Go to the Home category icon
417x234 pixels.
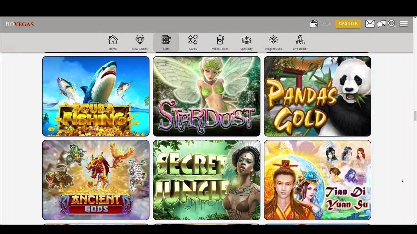[x=113, y=40]
